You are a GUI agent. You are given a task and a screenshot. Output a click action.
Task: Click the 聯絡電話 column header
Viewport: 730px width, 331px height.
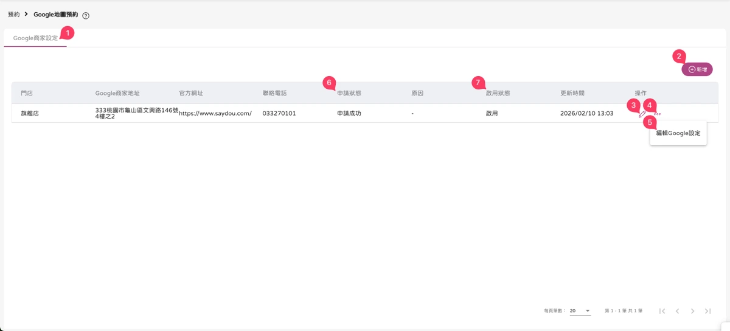[x=275, y=93]
